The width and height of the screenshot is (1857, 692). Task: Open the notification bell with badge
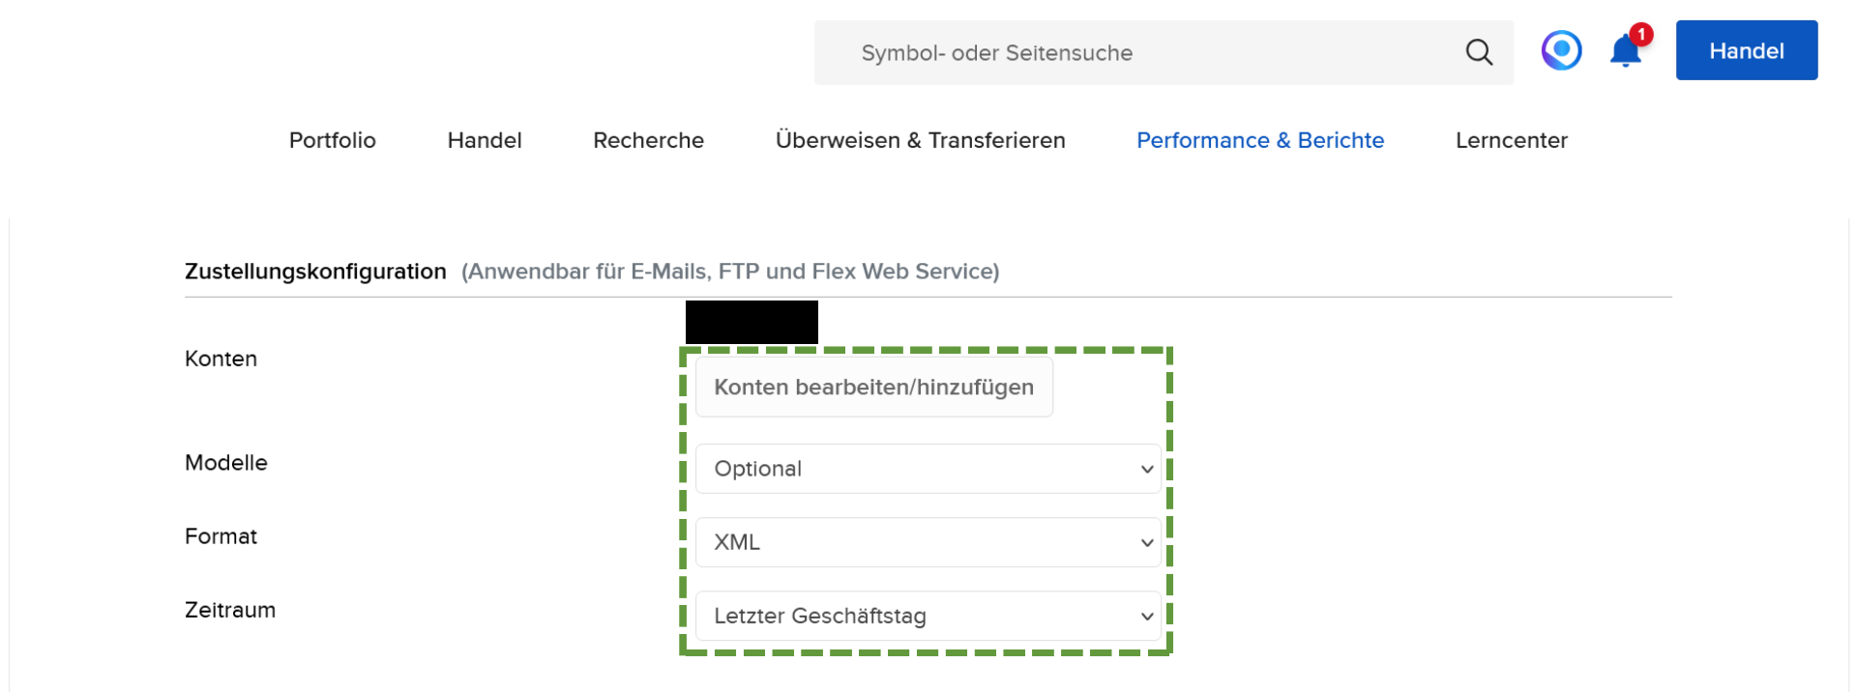[1624, 52]
